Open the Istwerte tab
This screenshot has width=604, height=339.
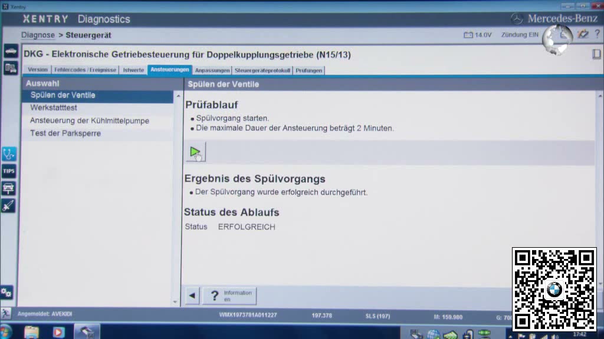click(x=133, y=70)
